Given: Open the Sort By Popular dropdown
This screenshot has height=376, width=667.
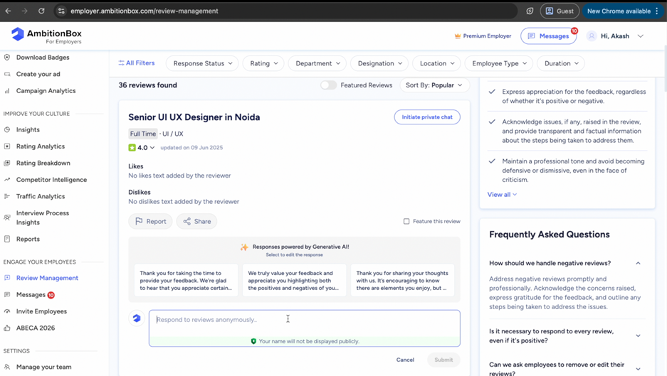Looking at the screenshot, I should (434, 85).
